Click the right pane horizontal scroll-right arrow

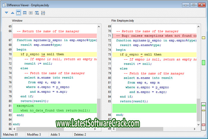(194, 129)
